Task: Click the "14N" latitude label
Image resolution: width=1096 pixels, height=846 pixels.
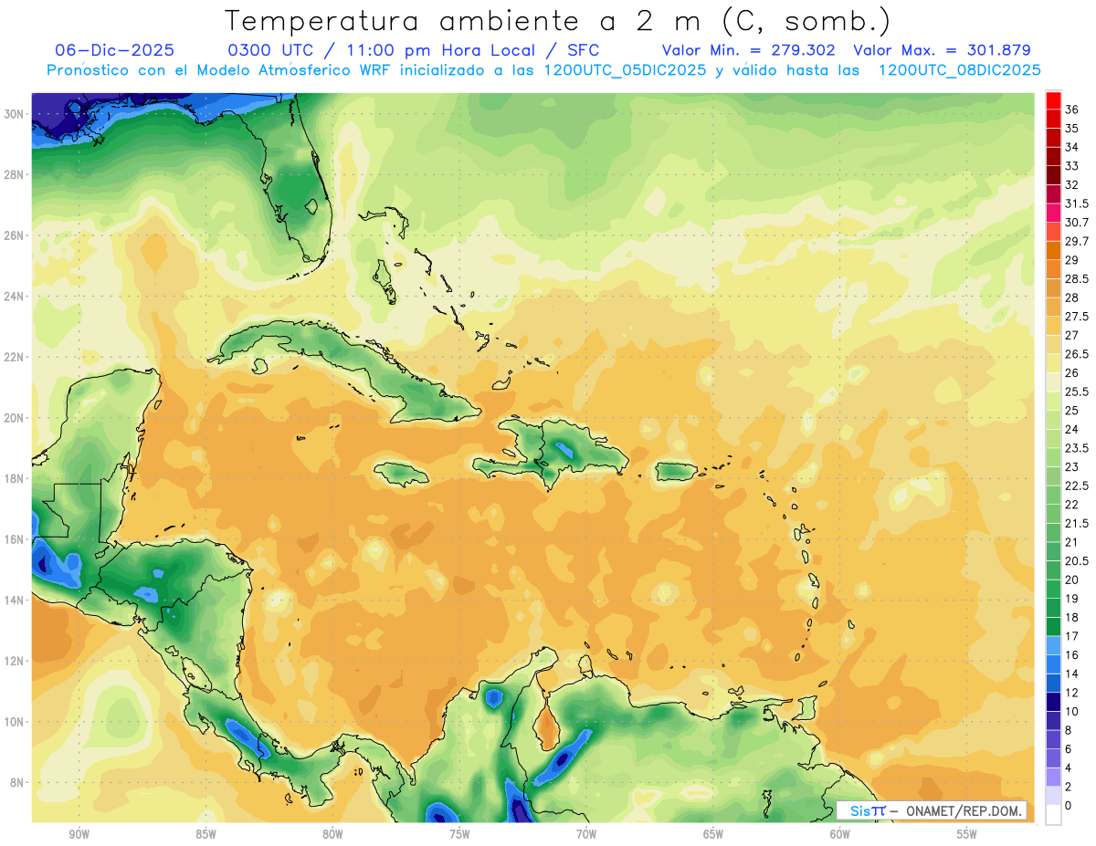Action: coord(16,600)
